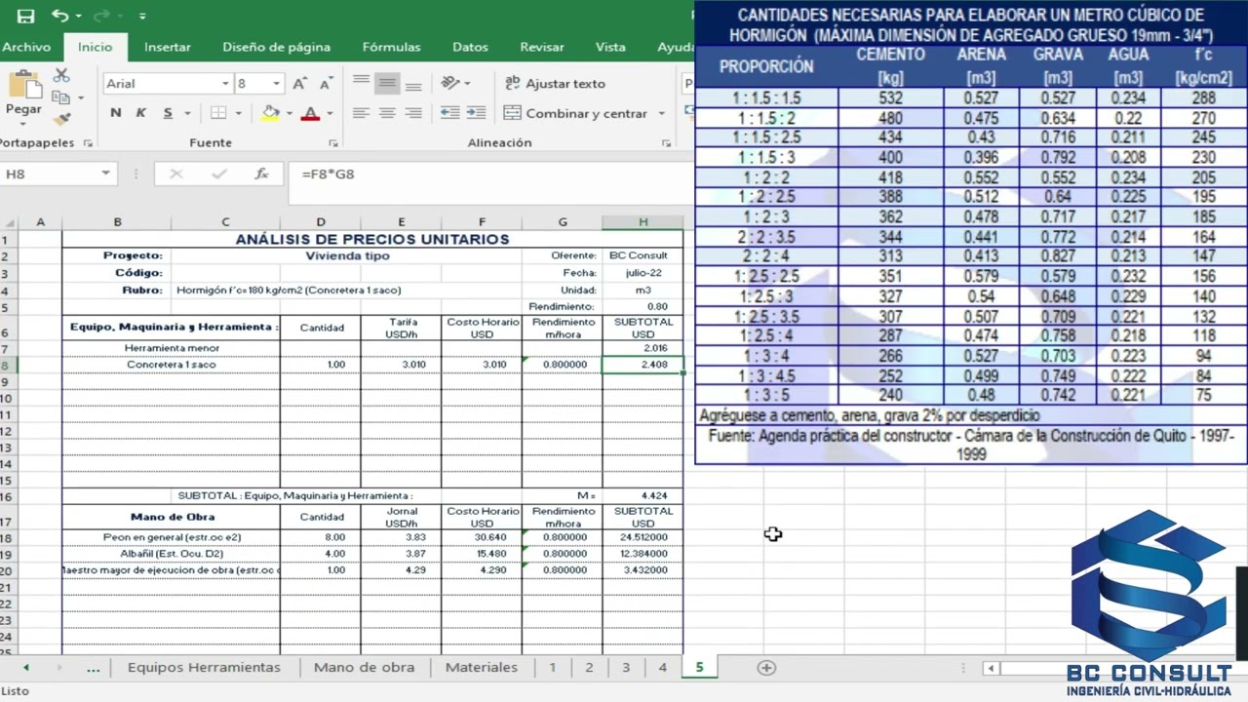The width and height of the screenshot is (1248, 702).
Task: Apply the yellow fill color bucket
Action: 270,113
